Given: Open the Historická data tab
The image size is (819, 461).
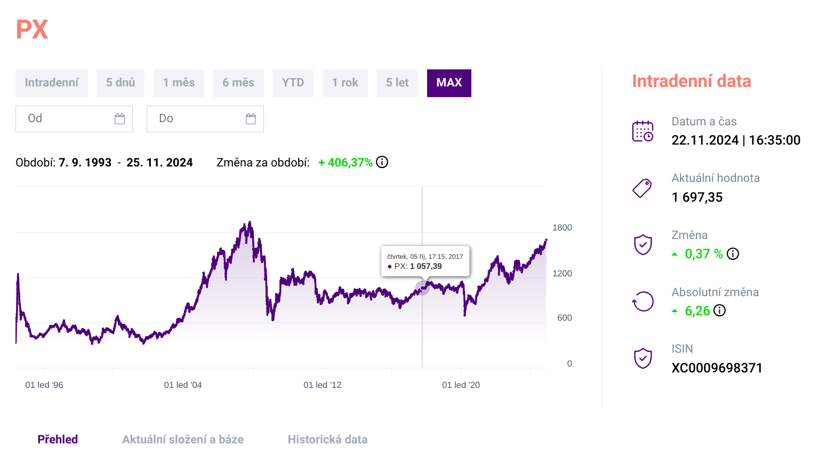Looking at the screenshot, I should (327, 440).
